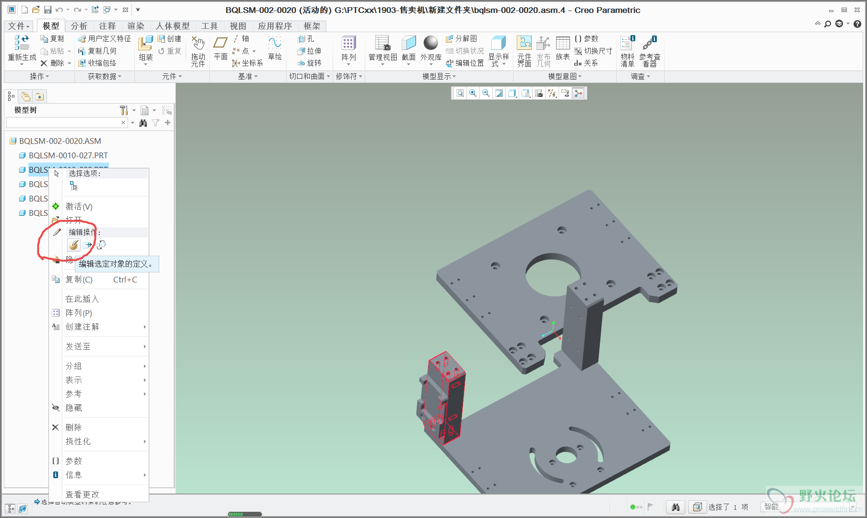Switch to the Render (渲染) ribbon tab
This screenshot has width=867, height=518.
(x=136, y=26)
